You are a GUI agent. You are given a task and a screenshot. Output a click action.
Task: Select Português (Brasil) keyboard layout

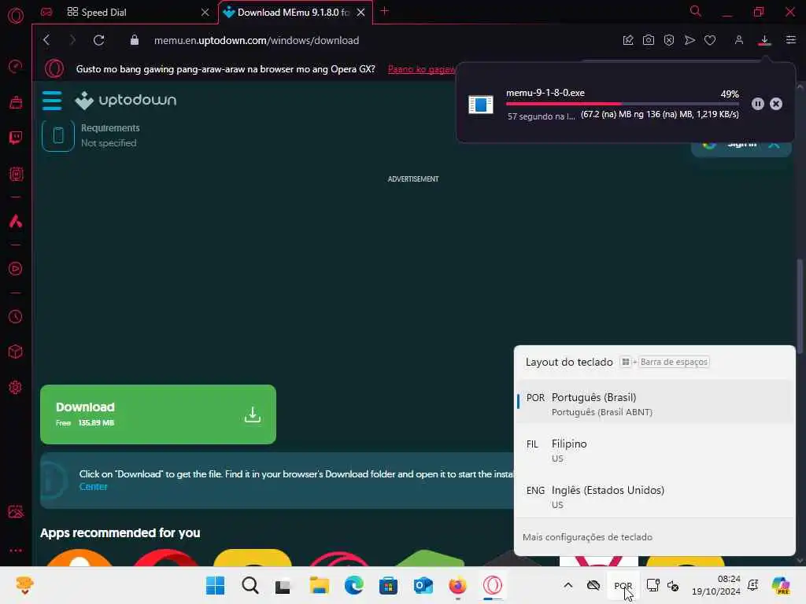[654, 403]
